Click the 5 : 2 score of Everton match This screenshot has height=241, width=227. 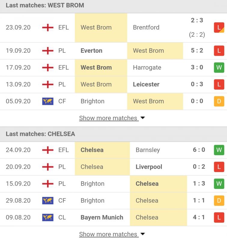[197, 51]
